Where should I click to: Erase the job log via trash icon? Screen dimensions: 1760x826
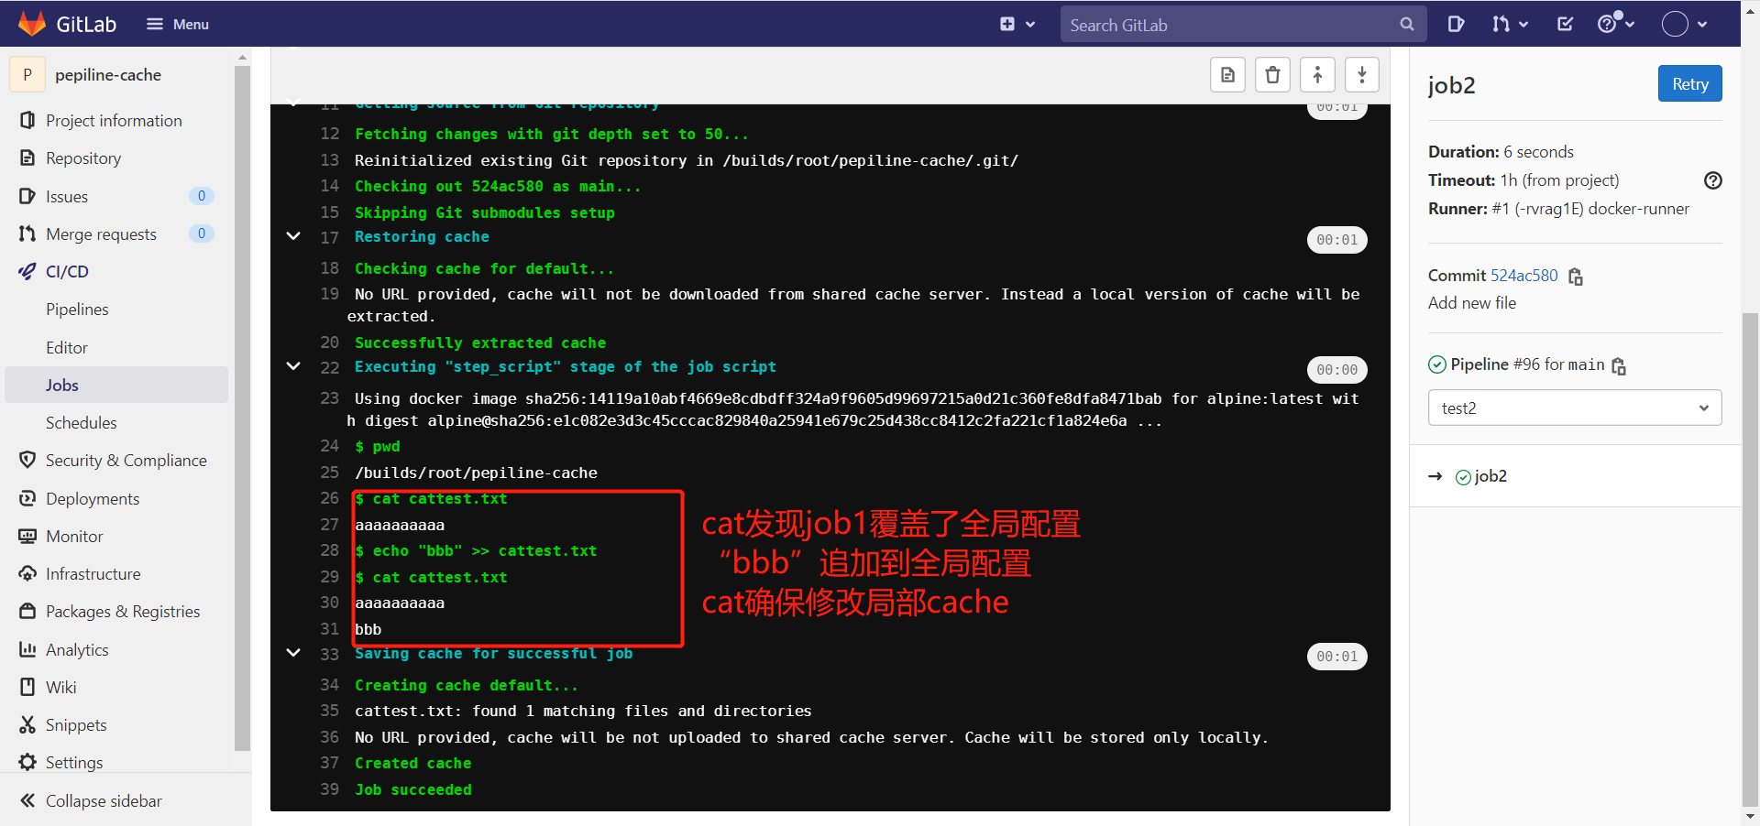click(x=1272, y=74)
